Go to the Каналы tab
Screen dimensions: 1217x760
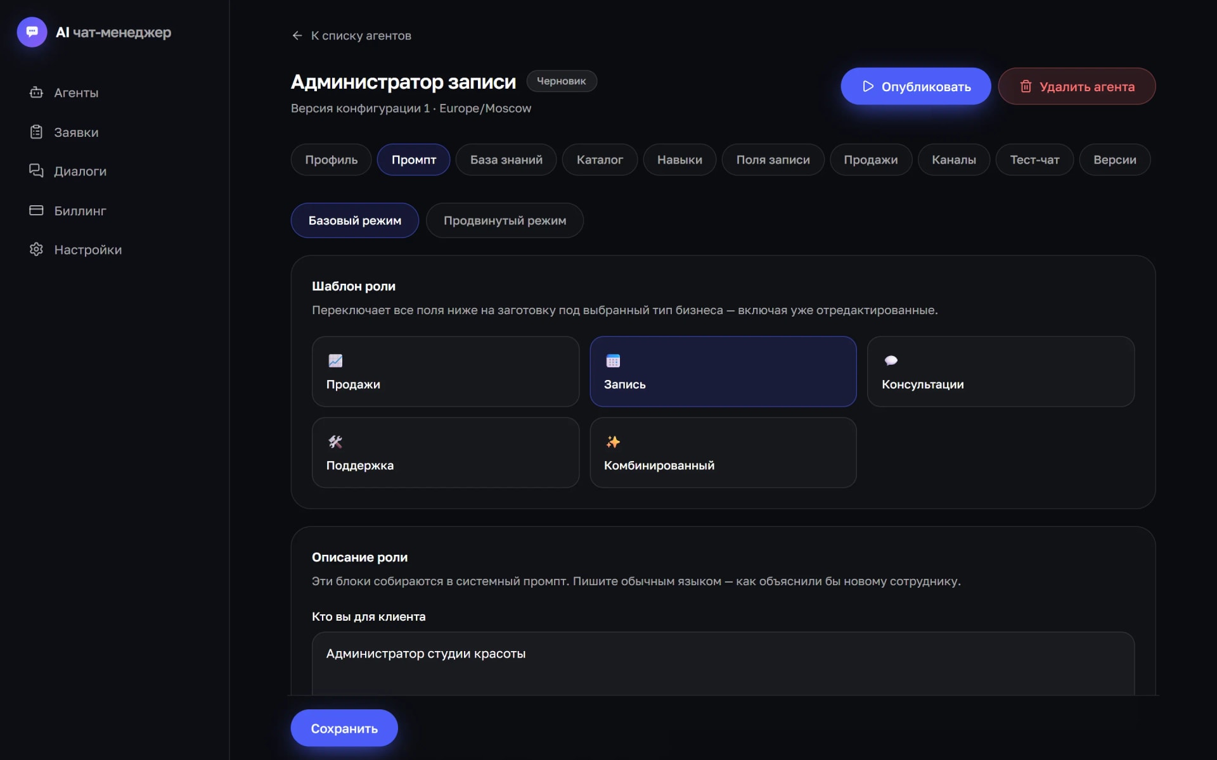[954, 160]
